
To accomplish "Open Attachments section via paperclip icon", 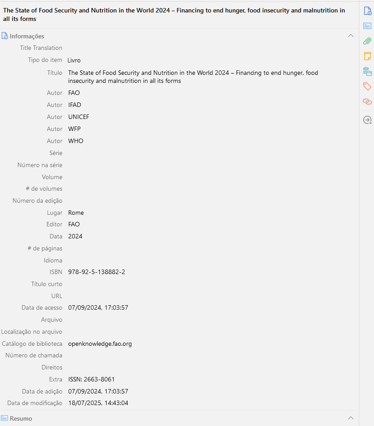I will coord(367,41).
